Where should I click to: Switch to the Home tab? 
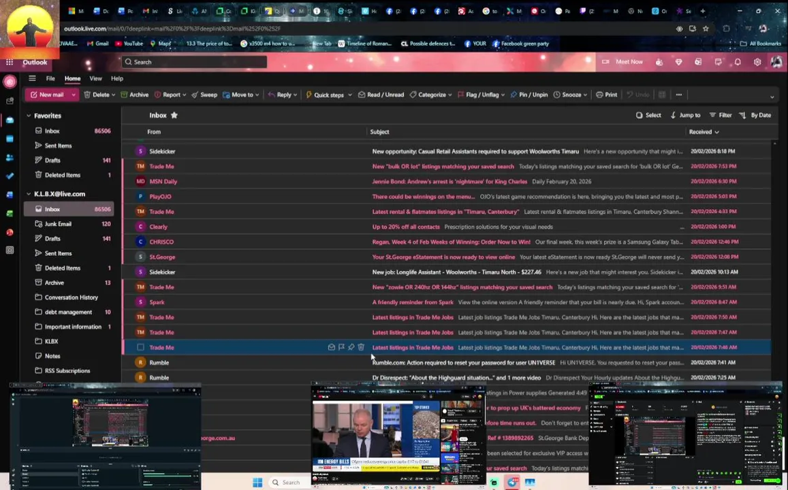point(72,78)
